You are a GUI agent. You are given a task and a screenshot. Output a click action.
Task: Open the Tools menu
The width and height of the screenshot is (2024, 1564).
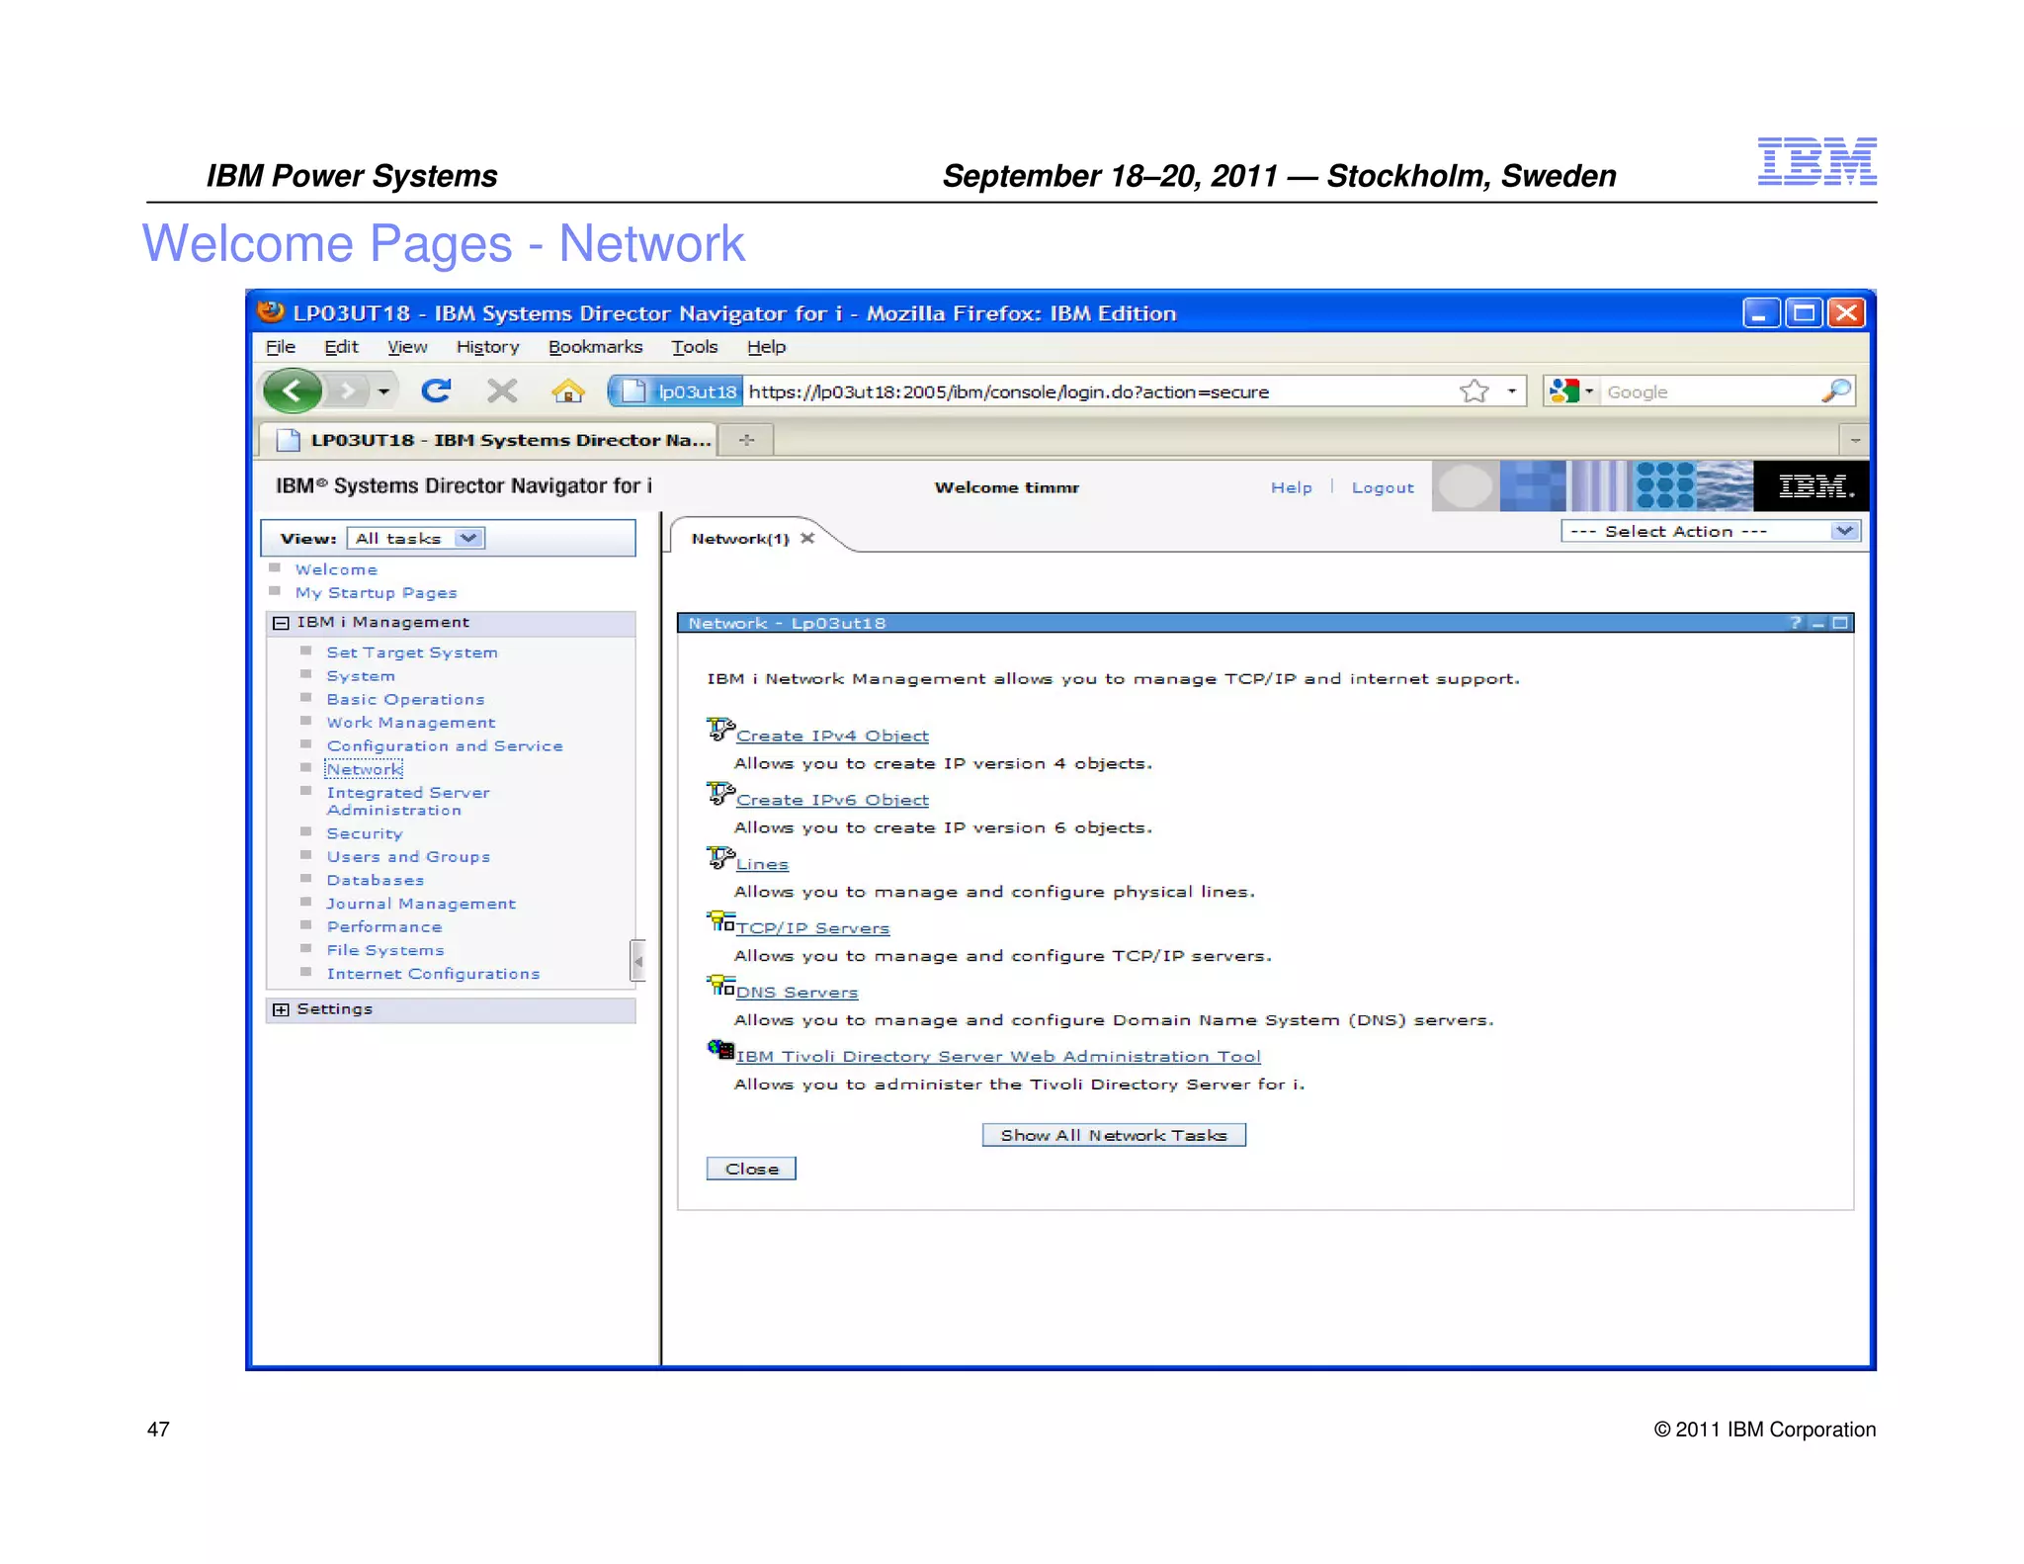[694, 347]
